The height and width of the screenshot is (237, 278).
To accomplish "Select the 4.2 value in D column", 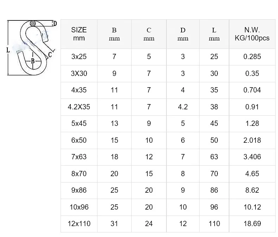I will click(183, 107).
